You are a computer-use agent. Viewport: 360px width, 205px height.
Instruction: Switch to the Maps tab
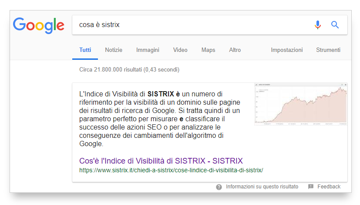[208, 50]
